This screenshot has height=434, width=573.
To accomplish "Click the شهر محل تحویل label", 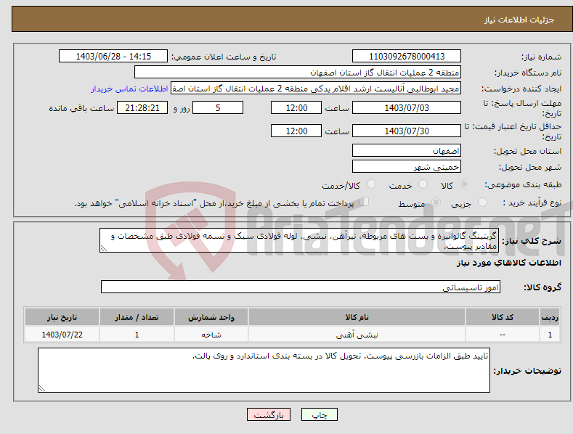I will pyautogui.click(x=530, y=167).
